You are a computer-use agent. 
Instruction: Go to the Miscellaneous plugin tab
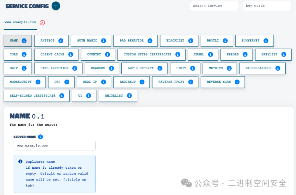coord(258,68)
